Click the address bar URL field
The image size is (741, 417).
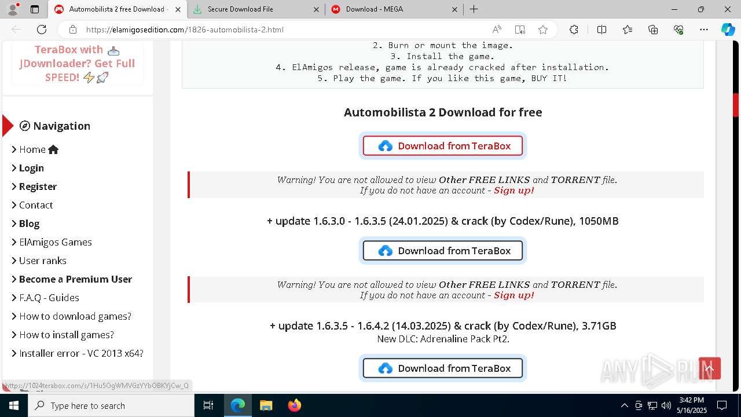284,30
